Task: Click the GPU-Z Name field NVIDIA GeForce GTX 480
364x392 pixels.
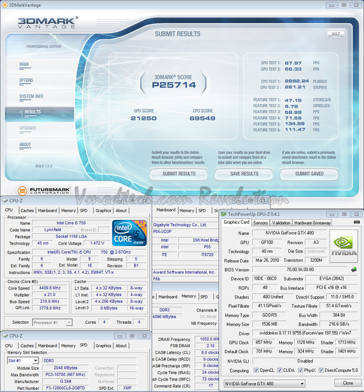Action: click(x=290, y=233)
